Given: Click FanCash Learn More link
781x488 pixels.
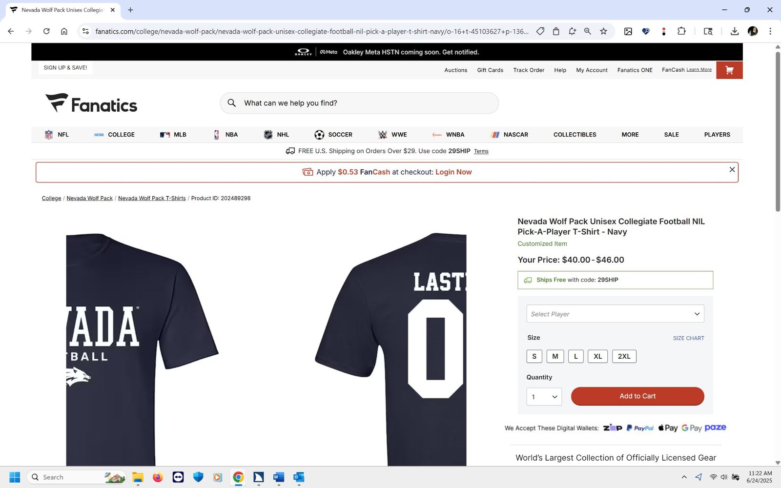Looking at the screenshot, I should click(x=699, y=70).
